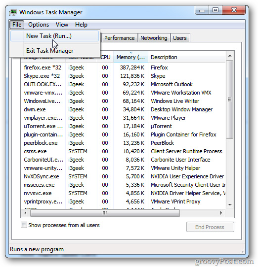This screenshot has width=258, height=267.
Task: Click the horizontal scrollbar right arrow
Action: click(221, 213)
